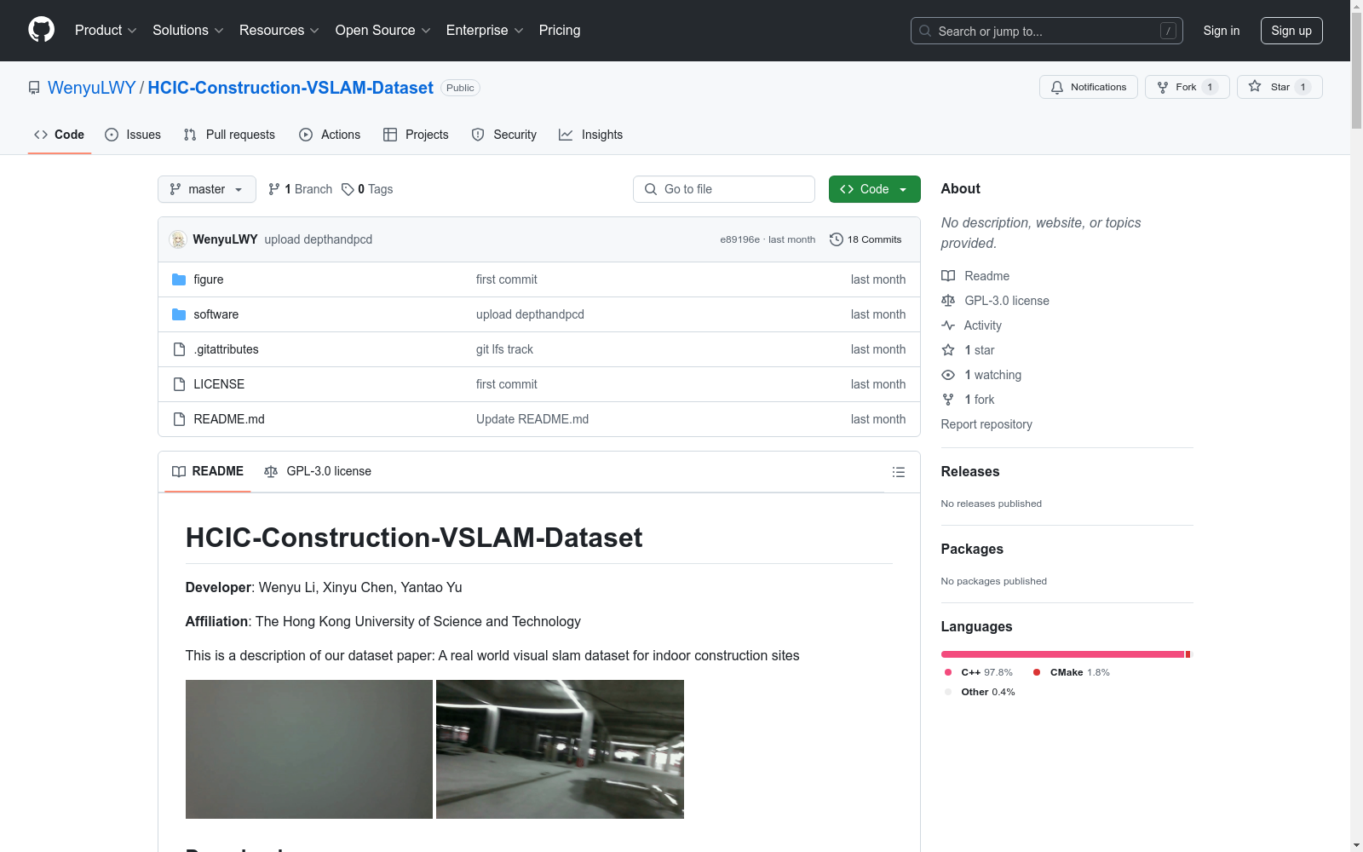Click the notifications bell icon
Image resolution: width=1363 pixels, height=852 pixels.
click(x=1057, y=87)
